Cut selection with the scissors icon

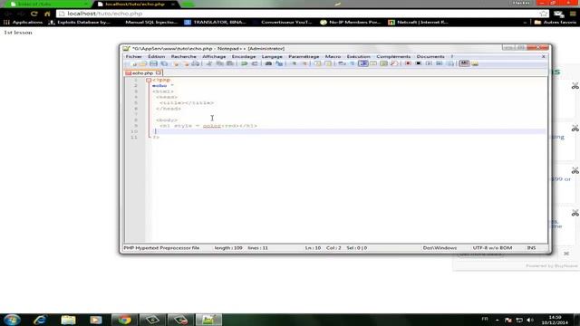208,63
